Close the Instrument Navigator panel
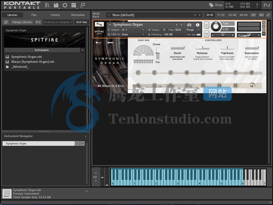273x205 pixels. [x=86, y=136]
